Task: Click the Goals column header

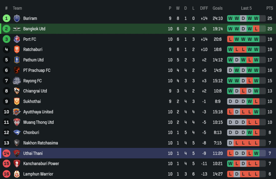Action: [218, 8]
